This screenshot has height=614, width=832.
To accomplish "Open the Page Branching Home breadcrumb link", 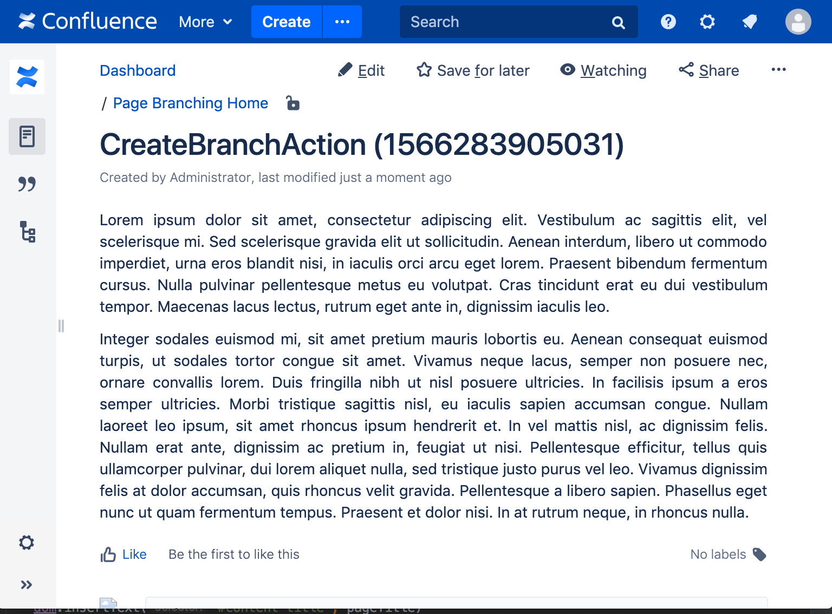I will pos(191,103).
